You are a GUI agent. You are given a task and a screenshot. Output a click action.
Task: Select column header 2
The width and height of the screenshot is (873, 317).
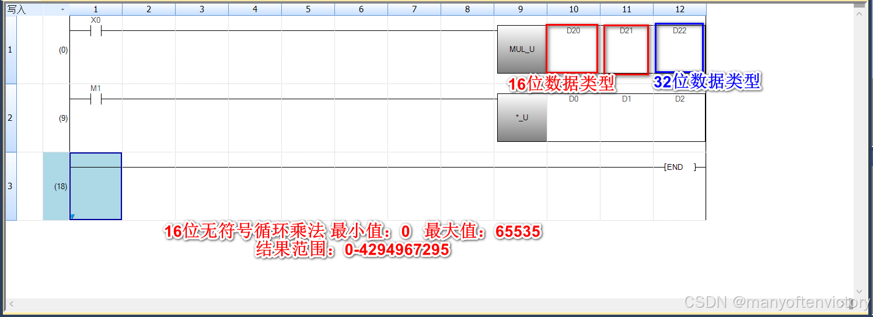click(x=149, y=9)
